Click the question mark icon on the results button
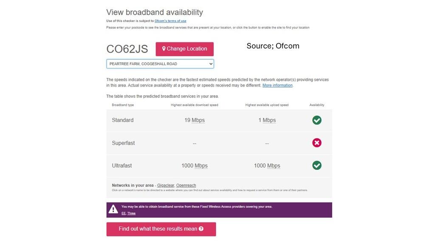This screenshot has width=435, height=244. coord(201,229)
